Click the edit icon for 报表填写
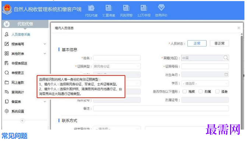The width and height of the screenshot is (247, 141). click(7, 44)
